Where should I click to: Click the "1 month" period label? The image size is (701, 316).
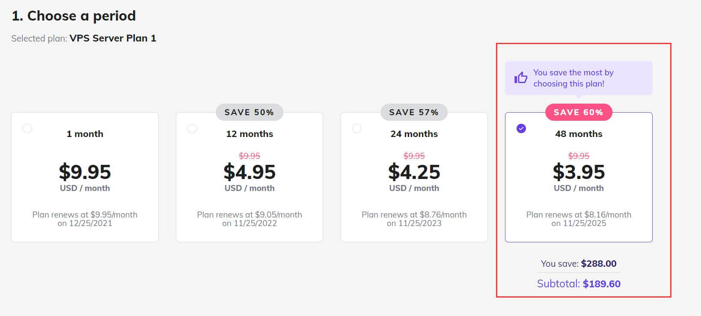(x=85, y=134)
